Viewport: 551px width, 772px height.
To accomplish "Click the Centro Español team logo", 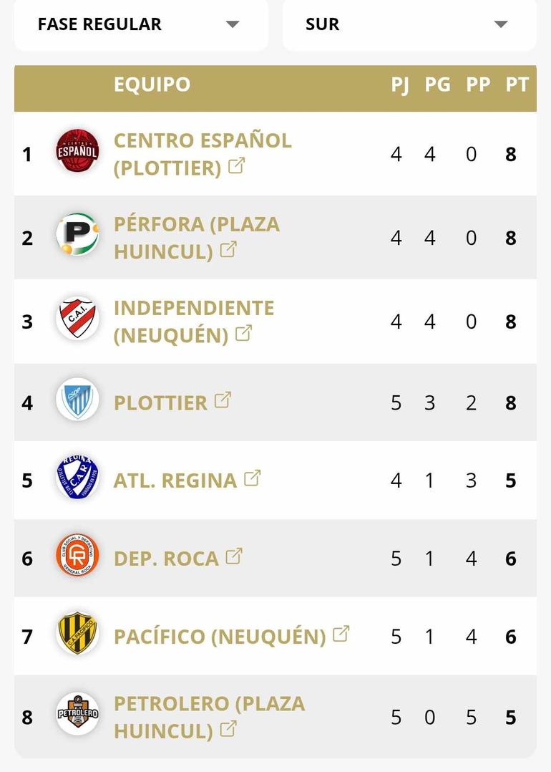I will [77, 151].
